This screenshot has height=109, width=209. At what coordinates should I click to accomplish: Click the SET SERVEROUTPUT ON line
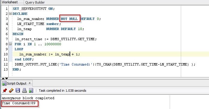click(34, 9)
